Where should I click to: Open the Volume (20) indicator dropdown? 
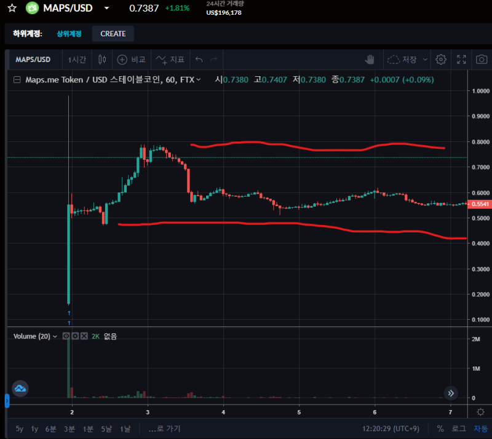tap(55, 336)
